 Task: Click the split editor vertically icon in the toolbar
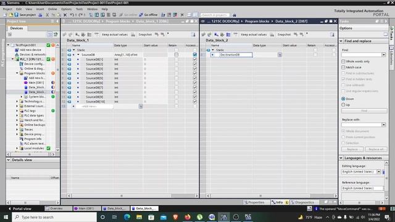[195, 15]
